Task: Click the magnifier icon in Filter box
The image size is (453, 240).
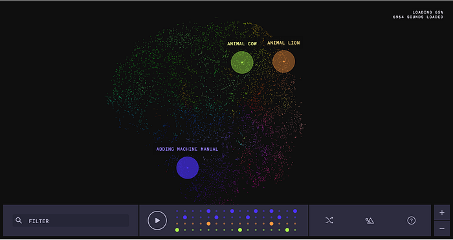Action: click(19, 221)
